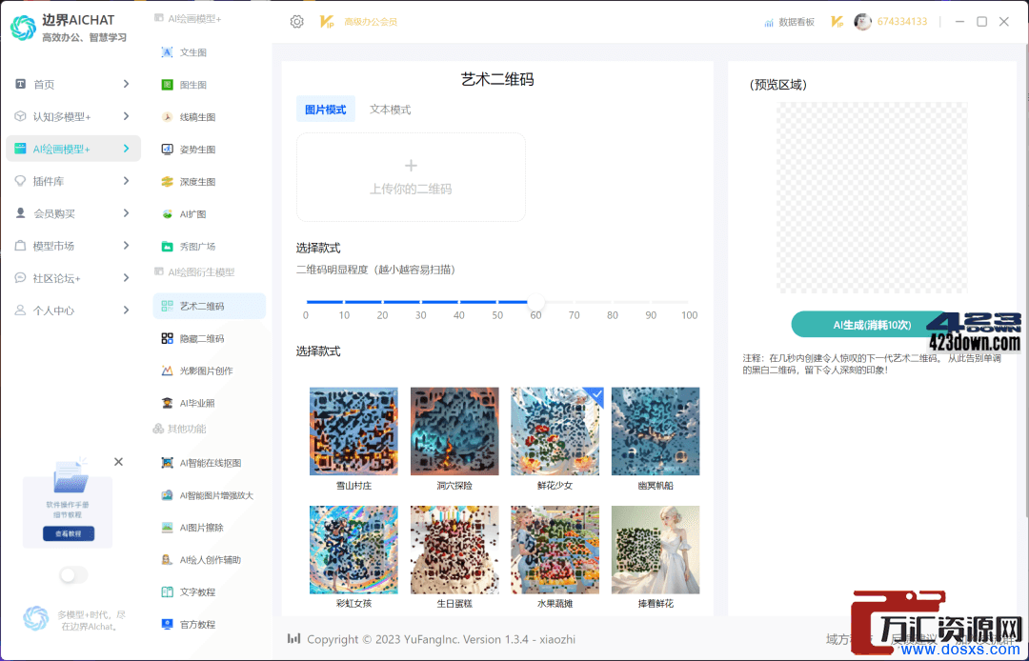Open the AI智能在线抠图 cutout icon
This screenshot has height=661, width=1029.
pos(167,462)
